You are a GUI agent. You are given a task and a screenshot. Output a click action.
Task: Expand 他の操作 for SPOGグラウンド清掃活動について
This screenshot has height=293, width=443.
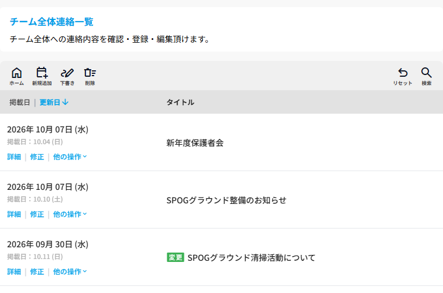70,271
